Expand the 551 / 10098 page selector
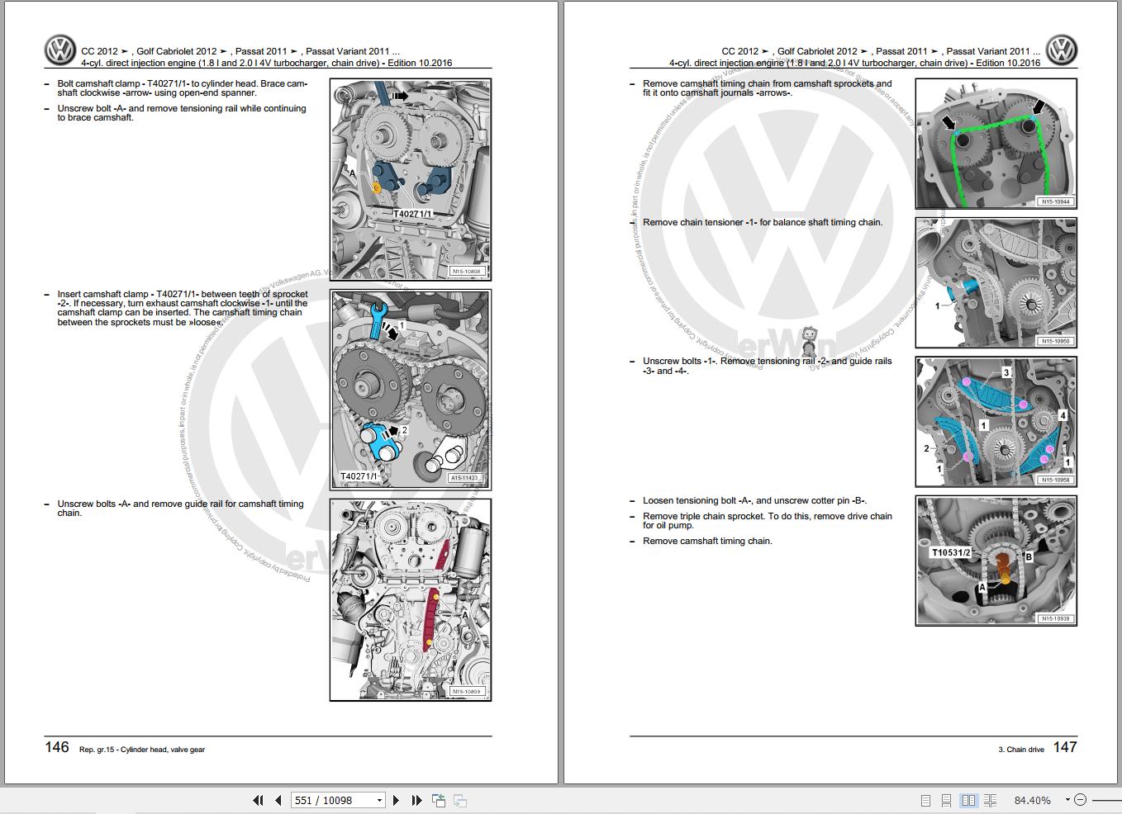 tap(379, 800)
